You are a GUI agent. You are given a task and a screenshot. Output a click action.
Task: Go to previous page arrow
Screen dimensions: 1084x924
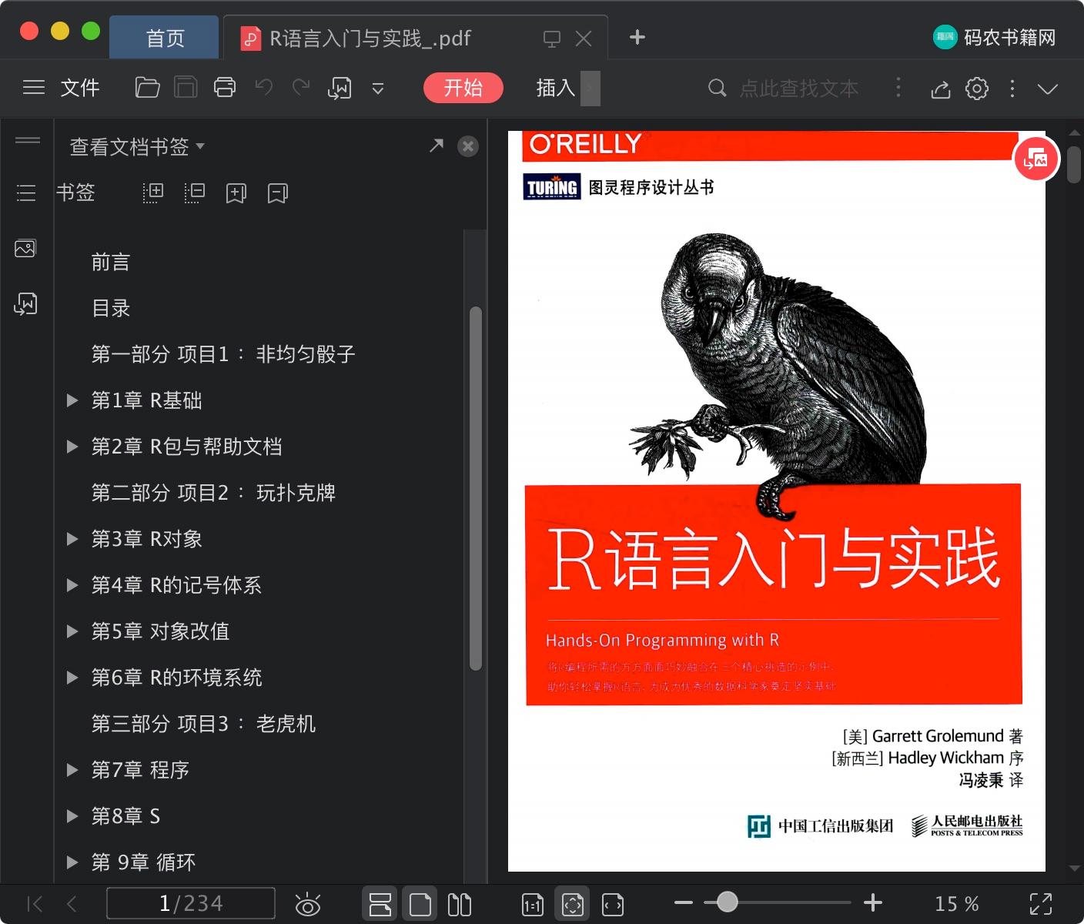[x=72, y=904]
